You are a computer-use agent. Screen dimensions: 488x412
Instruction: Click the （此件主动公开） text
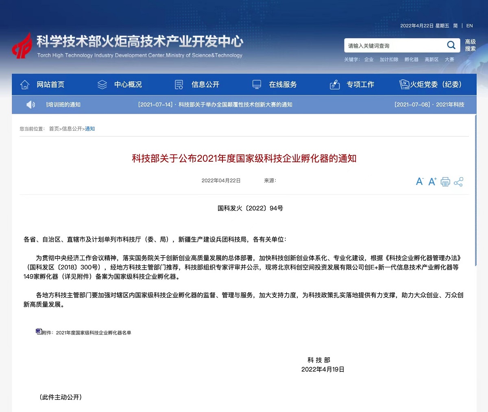(x=61, y=397)
